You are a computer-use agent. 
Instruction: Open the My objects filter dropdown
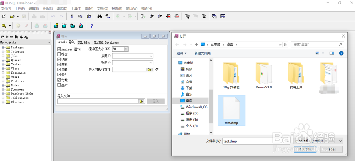pyautogui.click(x=49, y=42)
